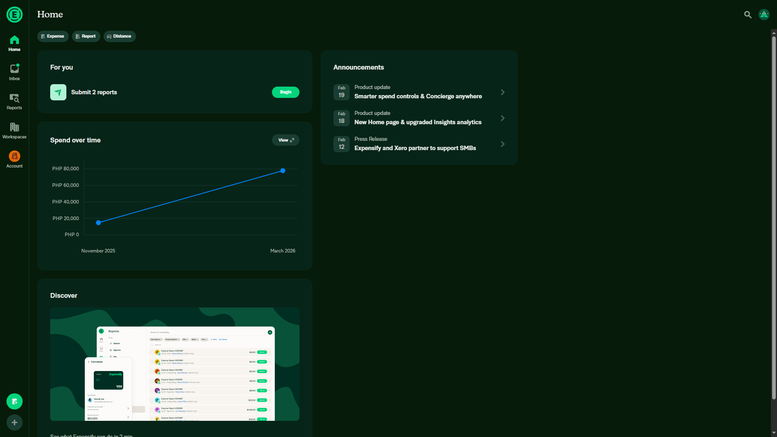Click the Report quick action chip
This screenshot has height=437, width=777.
pyautogui.click(x=86, y=36)
